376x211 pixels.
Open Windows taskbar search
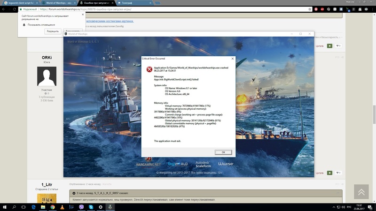coord(14,207)
